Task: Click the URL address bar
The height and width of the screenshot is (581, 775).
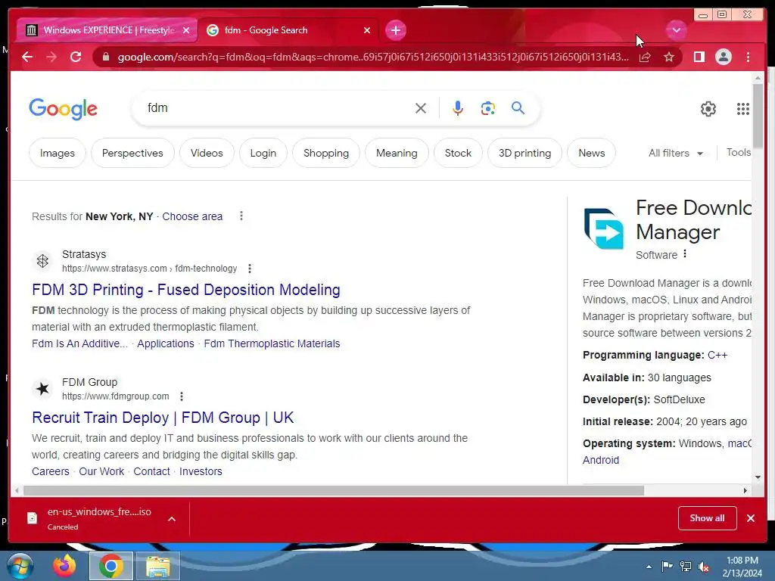Action: click(x=373, y=57)
